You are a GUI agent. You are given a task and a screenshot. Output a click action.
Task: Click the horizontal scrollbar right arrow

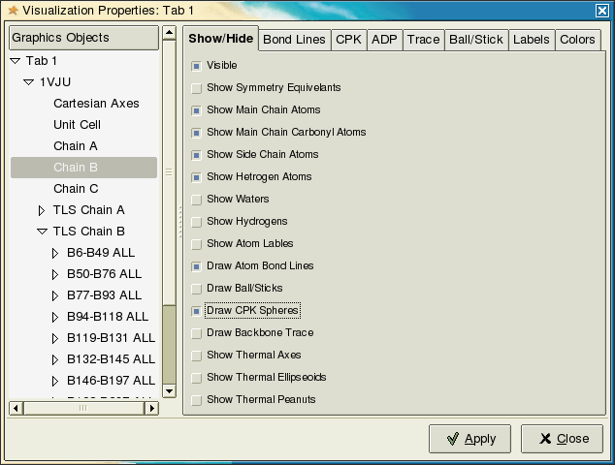(151, 408)
